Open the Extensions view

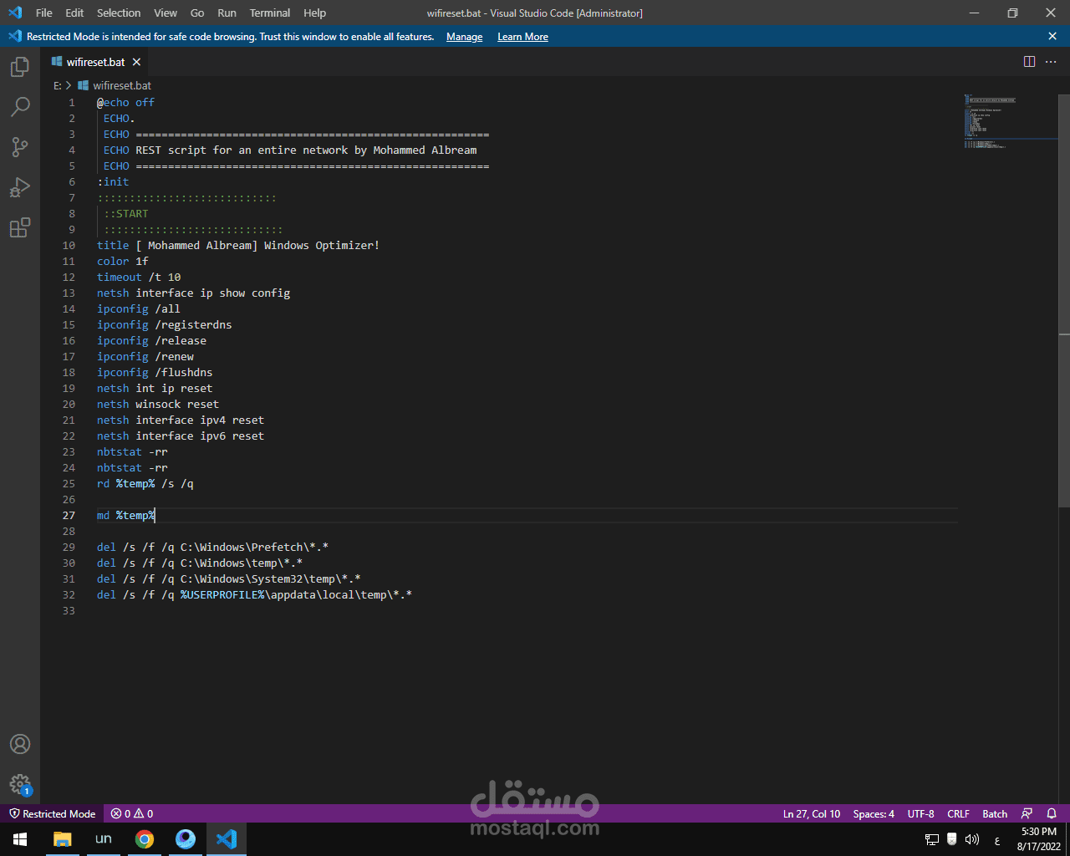click(x=20, y=227)
